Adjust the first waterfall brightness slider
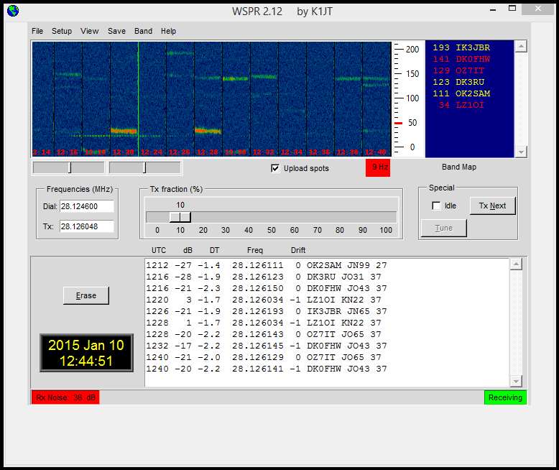 click(x=70, y=167)
